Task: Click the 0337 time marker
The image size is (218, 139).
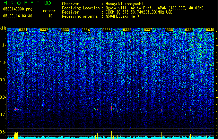Action: click(x=148, y=30)
